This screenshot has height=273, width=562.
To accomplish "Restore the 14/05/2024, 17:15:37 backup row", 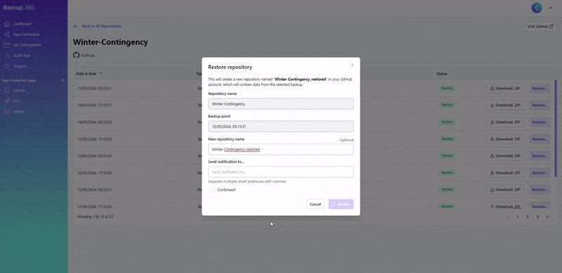I will click(540, 106).
